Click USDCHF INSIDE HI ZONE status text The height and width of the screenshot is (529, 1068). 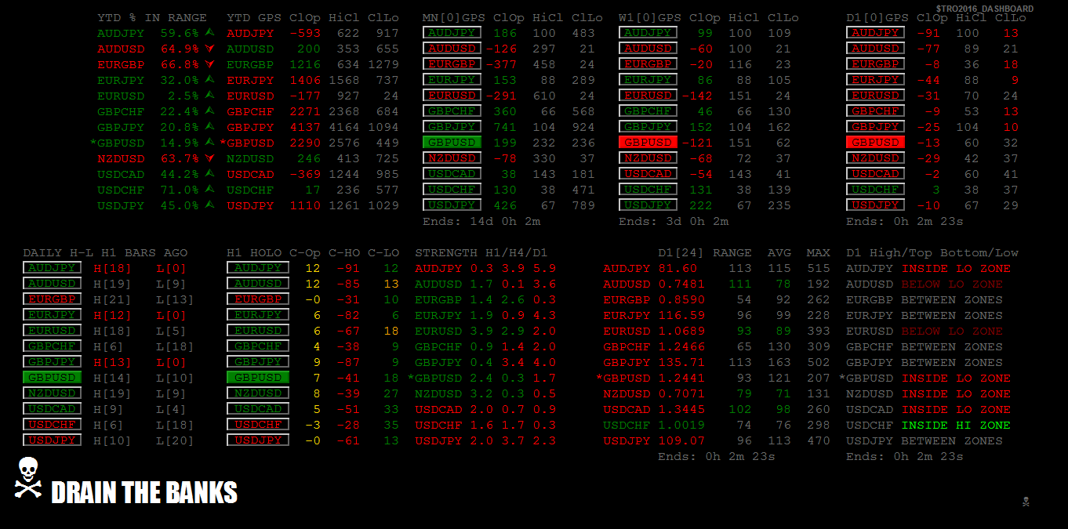click(928, 425)
